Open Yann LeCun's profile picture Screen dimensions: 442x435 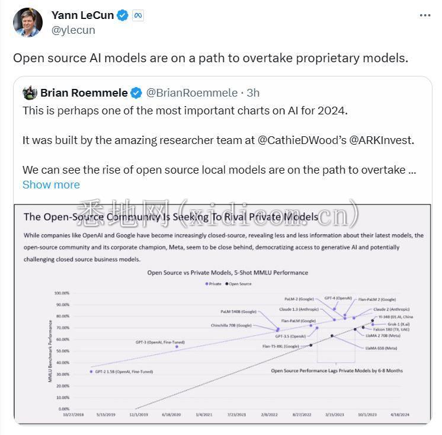(28, 23)
